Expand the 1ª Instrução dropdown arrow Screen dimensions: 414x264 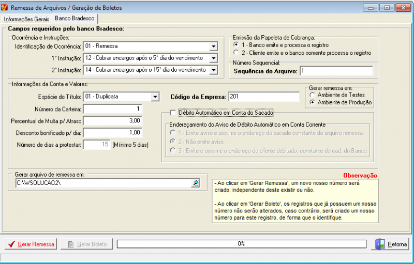[214, 58]
